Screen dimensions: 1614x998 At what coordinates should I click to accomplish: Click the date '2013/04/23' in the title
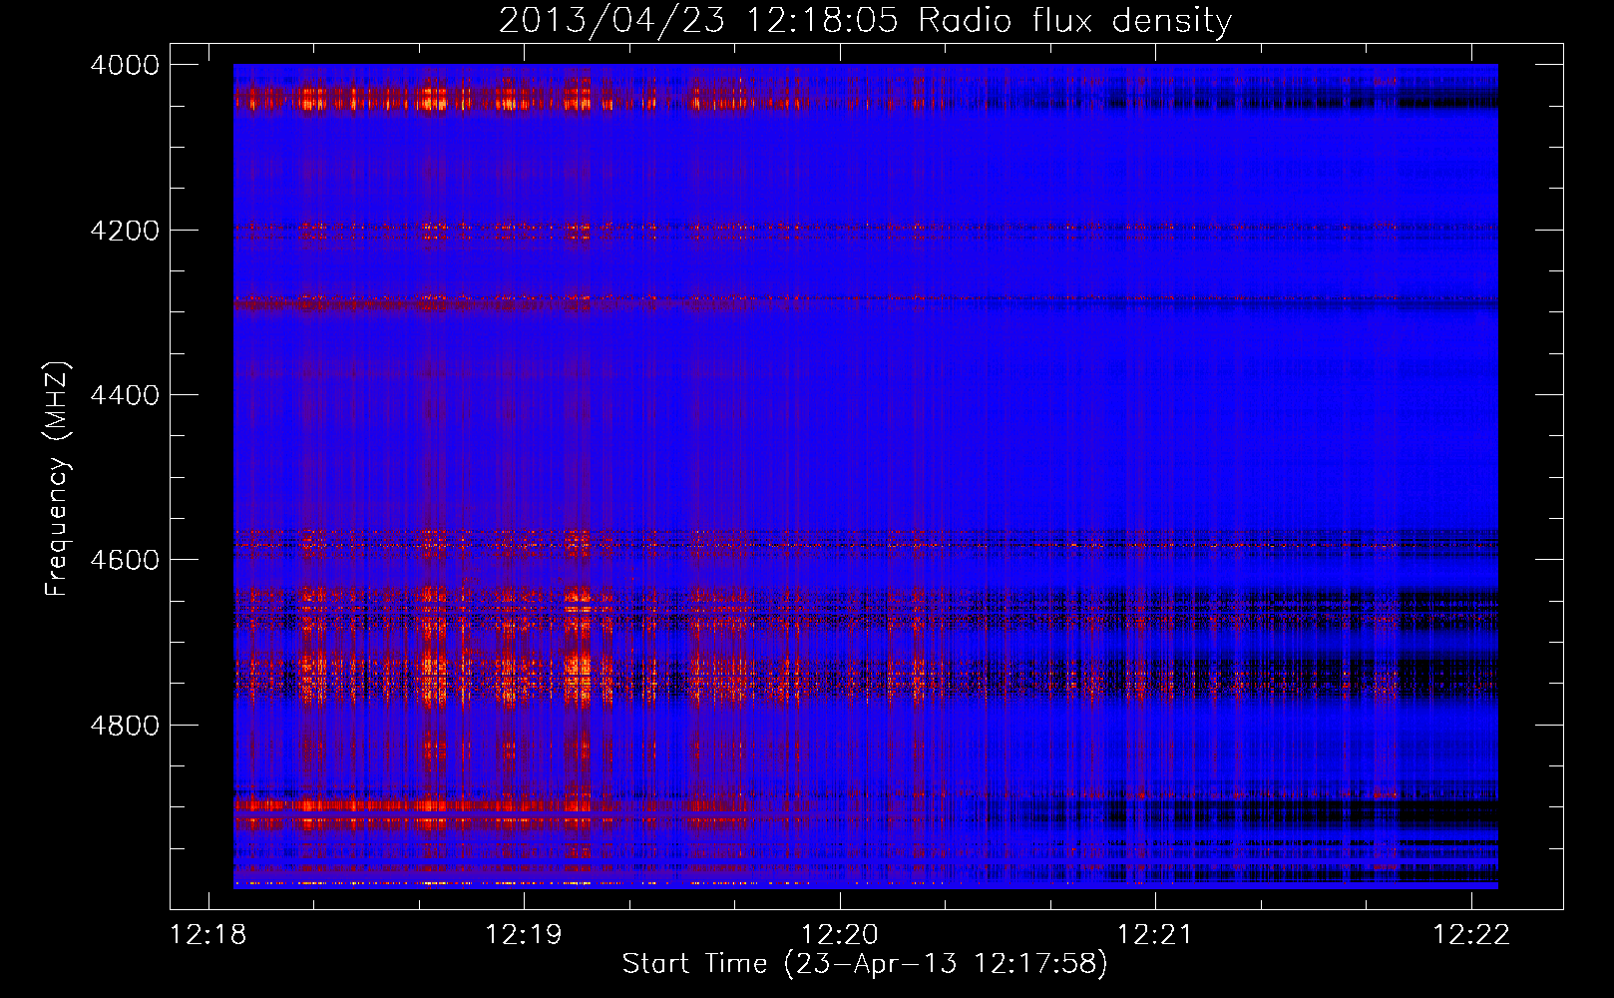coord(611,20)
